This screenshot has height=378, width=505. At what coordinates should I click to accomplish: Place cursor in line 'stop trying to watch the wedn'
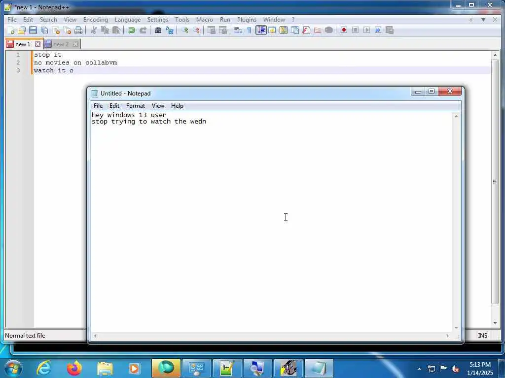149,122
